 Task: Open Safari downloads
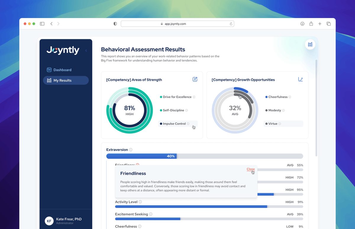pyautogui.click(x=302, y=24)
